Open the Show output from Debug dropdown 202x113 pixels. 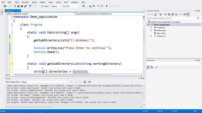coord(45,82)
